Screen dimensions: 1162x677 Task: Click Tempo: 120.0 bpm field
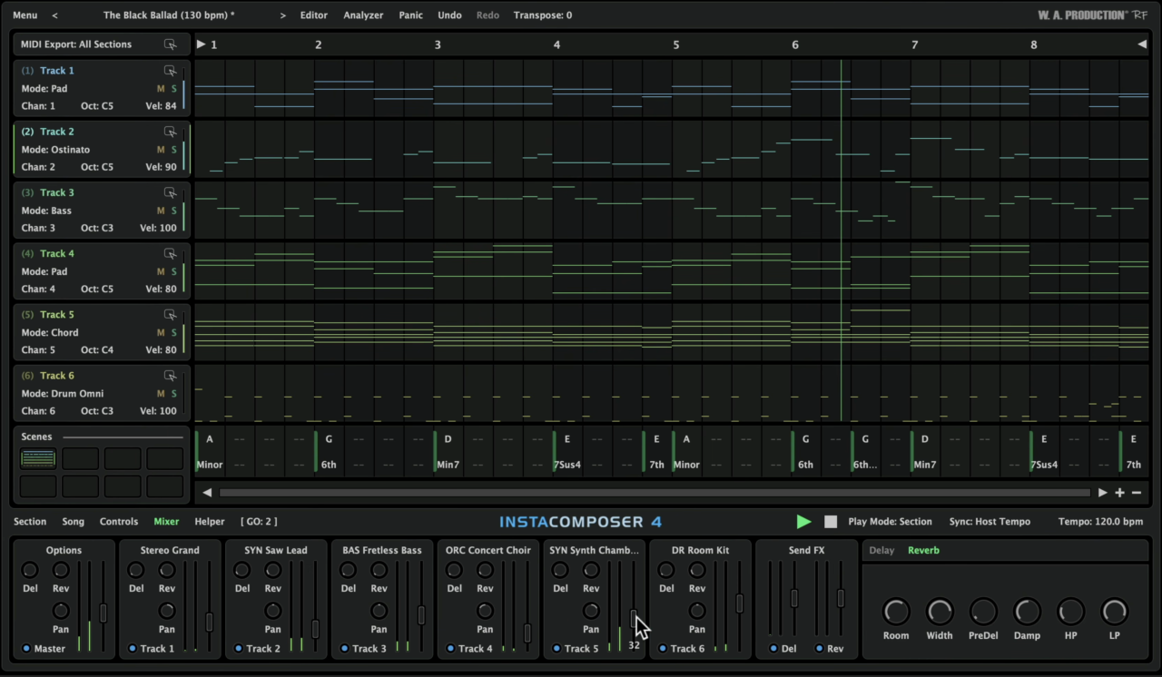point(1100,522)
